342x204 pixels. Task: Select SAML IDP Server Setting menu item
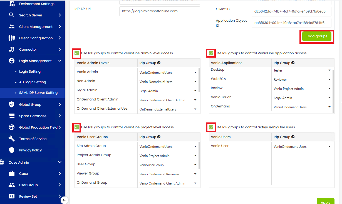38,93
